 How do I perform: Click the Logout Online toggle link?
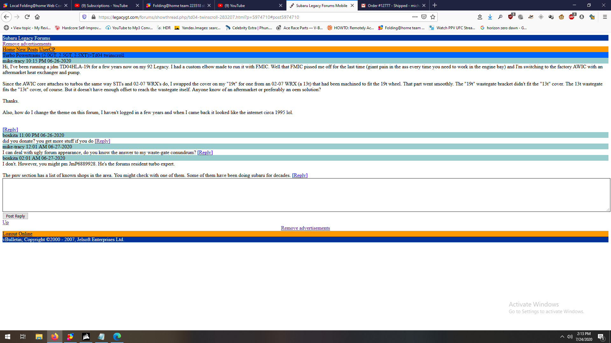[17, 234]
